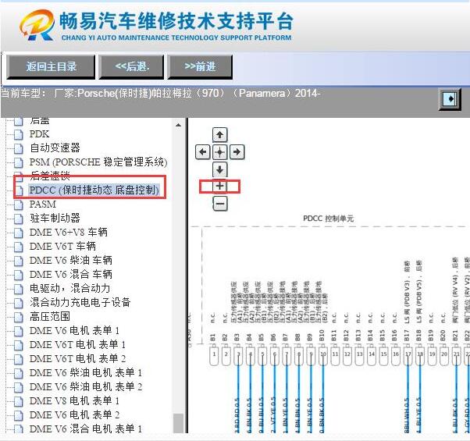Image resolution: width=470 pixels, height=441 pixels.
Task: Open 驻车制动器 tree item
Action: click(x=55, y=218)
